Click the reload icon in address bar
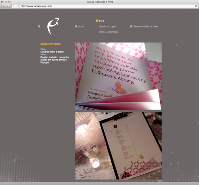Image resolution: width=199 pixels, height=185 pixels. pos(196,6)
